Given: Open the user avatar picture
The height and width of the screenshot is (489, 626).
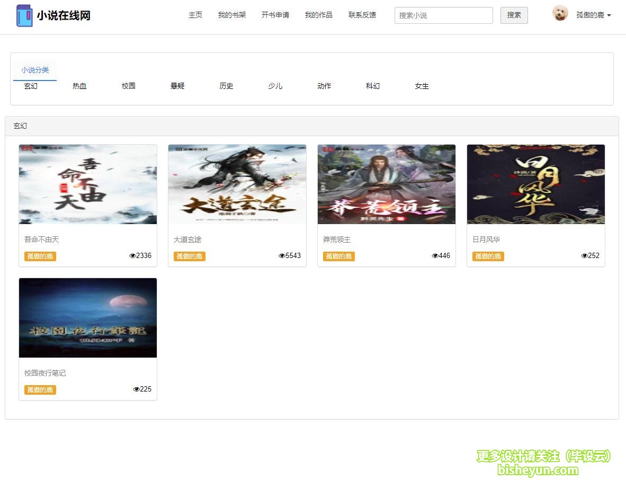Looking at the screenshot, I should coord(560,13).
